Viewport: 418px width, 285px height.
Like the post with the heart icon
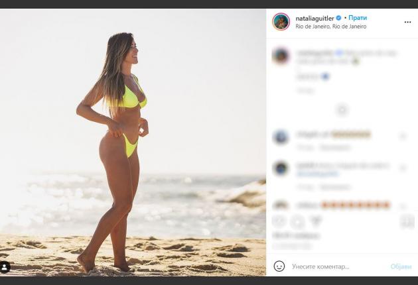pyautogui.click(x=279, y=222)
